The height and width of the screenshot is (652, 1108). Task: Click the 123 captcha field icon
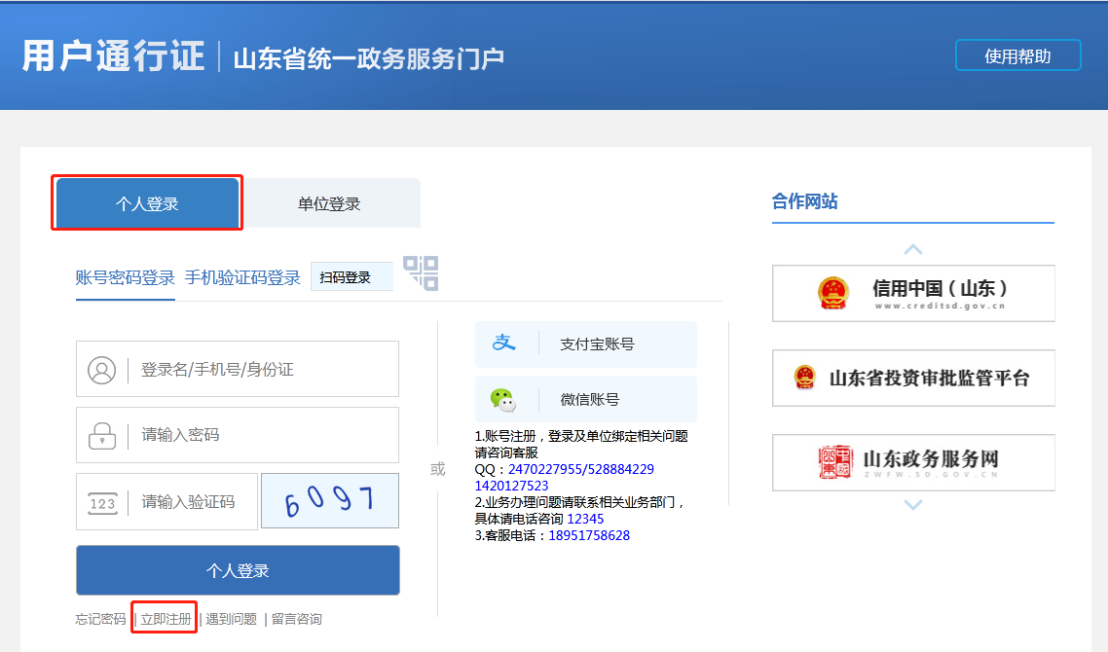tap(101, 502)
